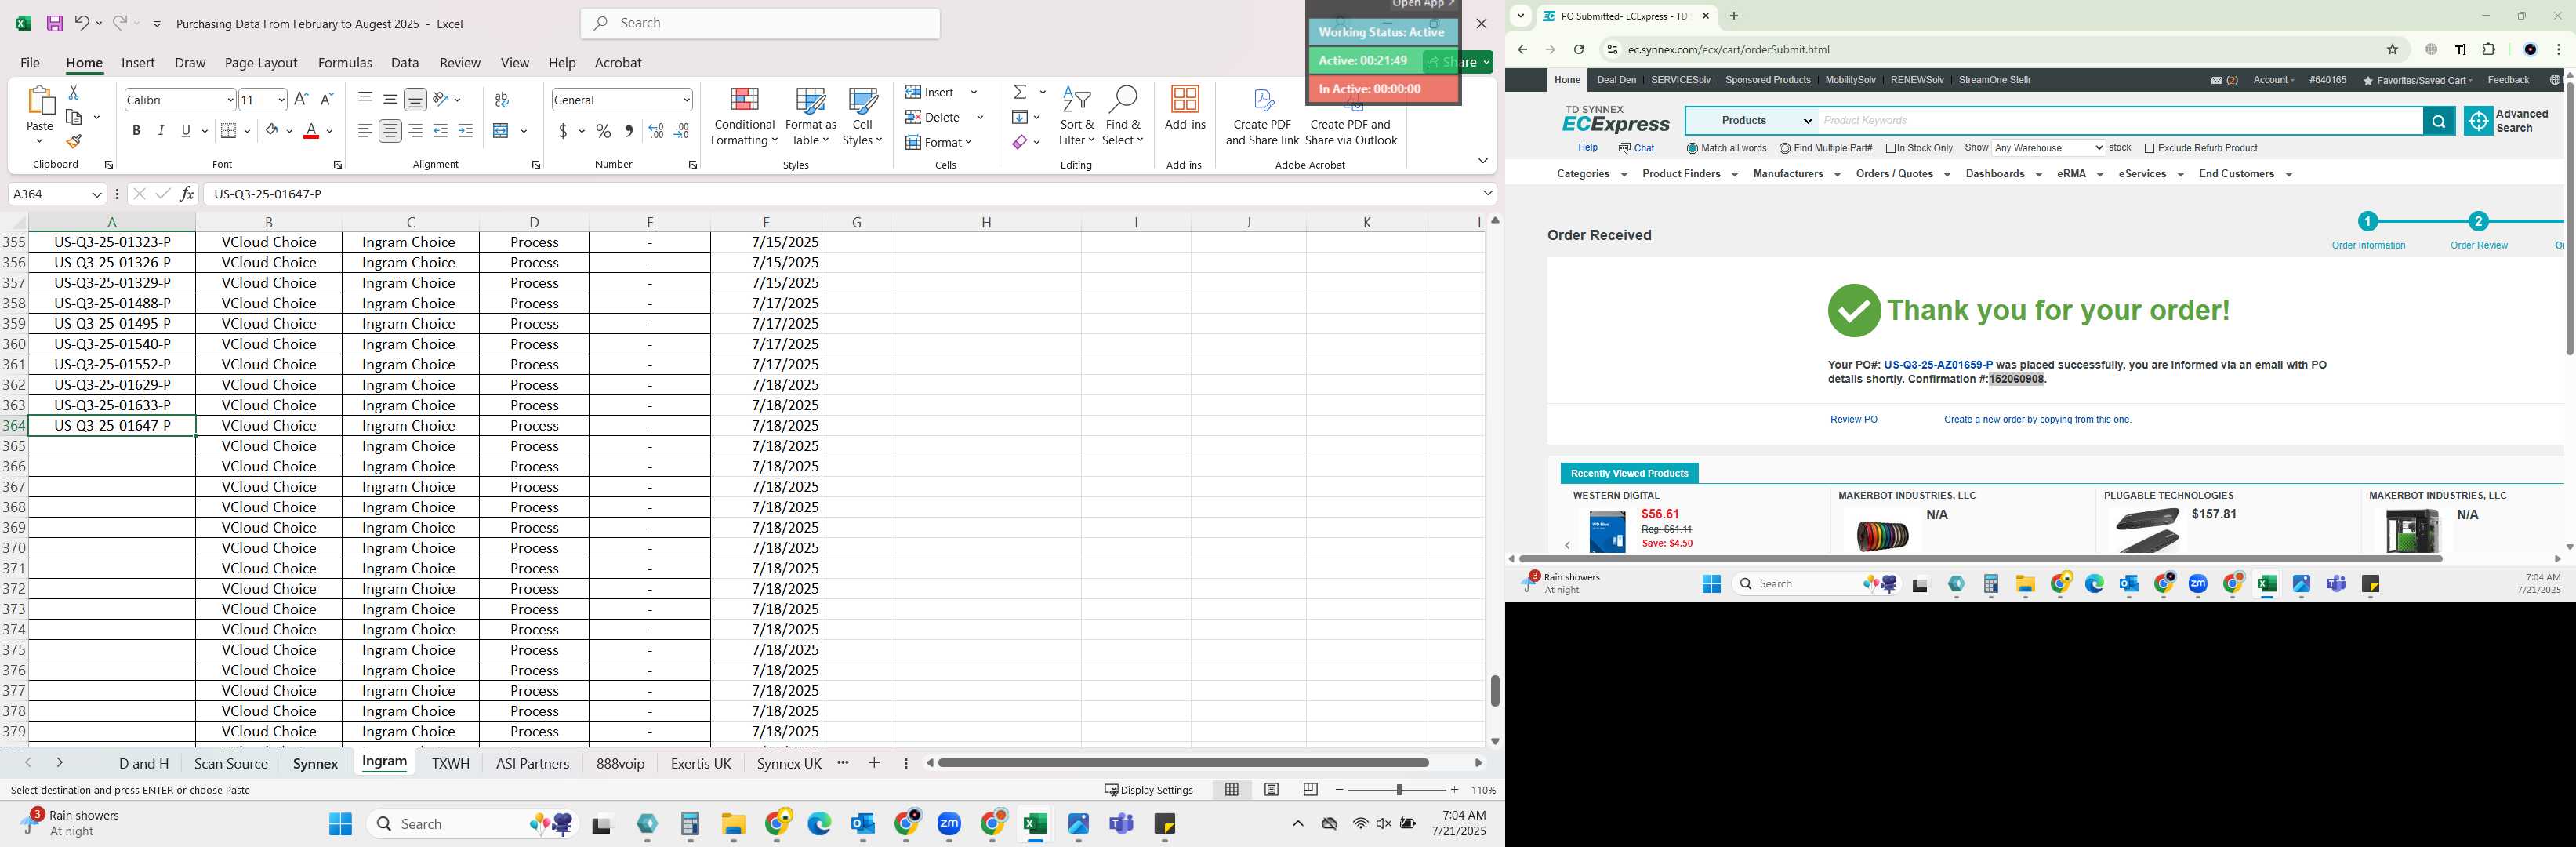Open the Chat link in ECExpress

pos(1636,148)
